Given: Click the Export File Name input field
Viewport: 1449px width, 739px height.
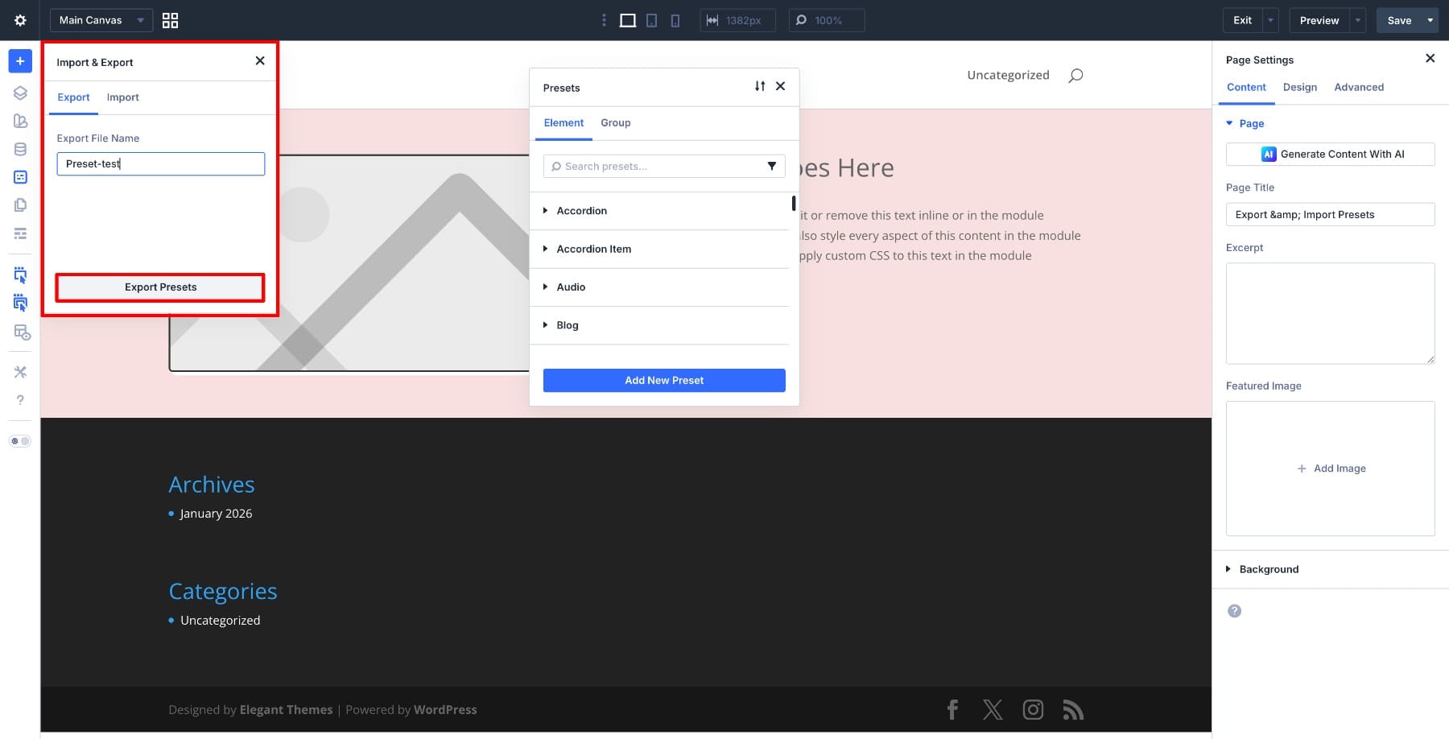Looking at the screenshot, I should (160, 164).
